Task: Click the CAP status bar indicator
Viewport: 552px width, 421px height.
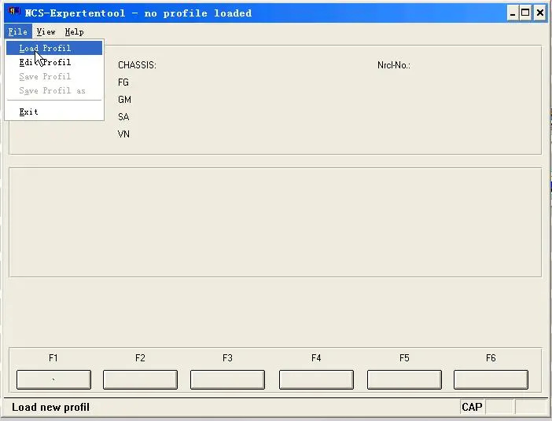Action: (x=472, y=407)
